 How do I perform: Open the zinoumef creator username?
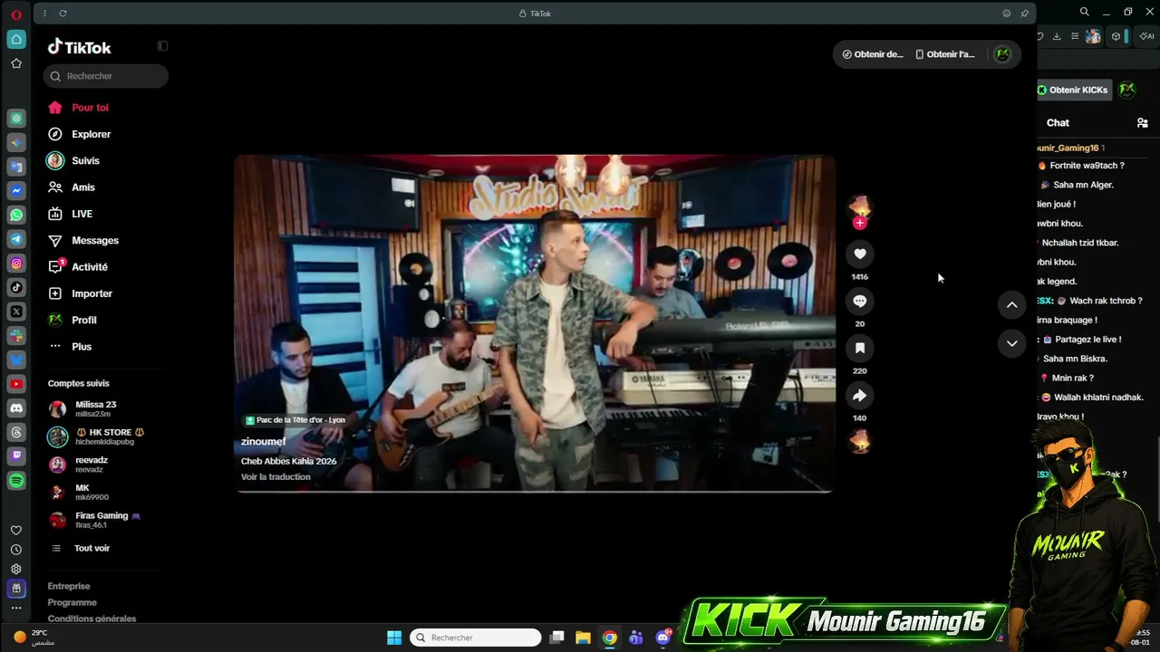(263, 442)
